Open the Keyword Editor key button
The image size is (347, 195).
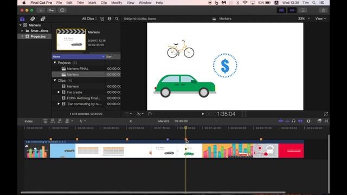[52, 10]
